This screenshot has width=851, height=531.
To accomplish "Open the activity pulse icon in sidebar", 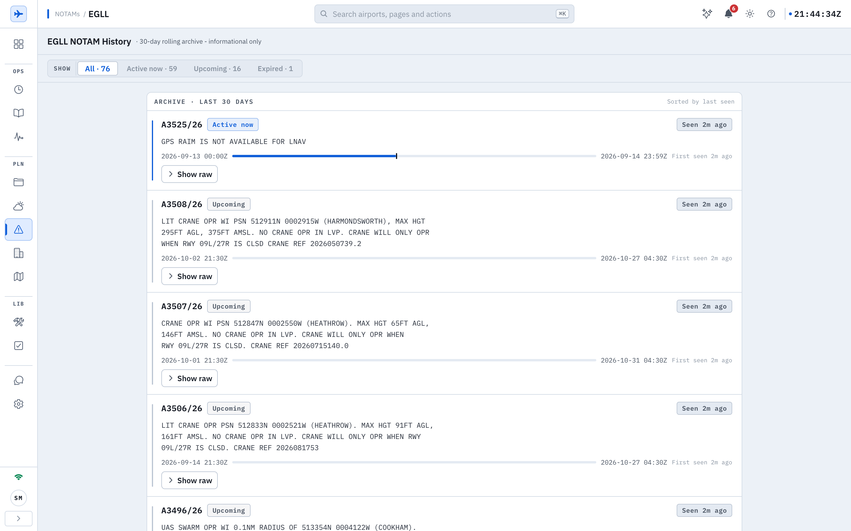I will (x=19, y=137).
